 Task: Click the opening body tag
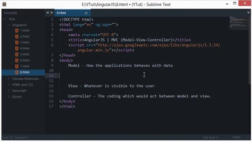[66, 60]
